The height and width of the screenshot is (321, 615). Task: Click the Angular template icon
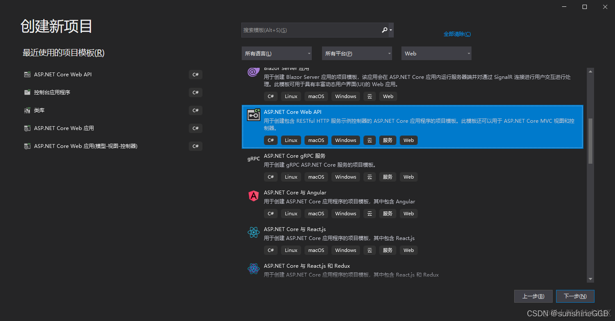(254, 196)
